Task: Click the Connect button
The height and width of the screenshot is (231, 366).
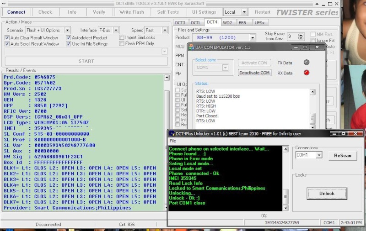Action: click(x=16, y=12)
